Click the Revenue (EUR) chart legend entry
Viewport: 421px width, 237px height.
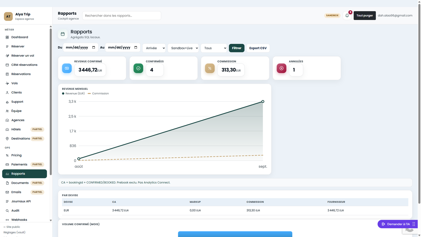(73, 93)
